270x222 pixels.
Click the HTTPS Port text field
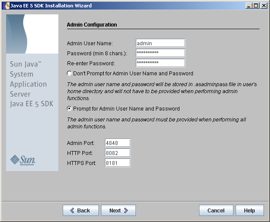pyautogui.click(x=118, y=163)
